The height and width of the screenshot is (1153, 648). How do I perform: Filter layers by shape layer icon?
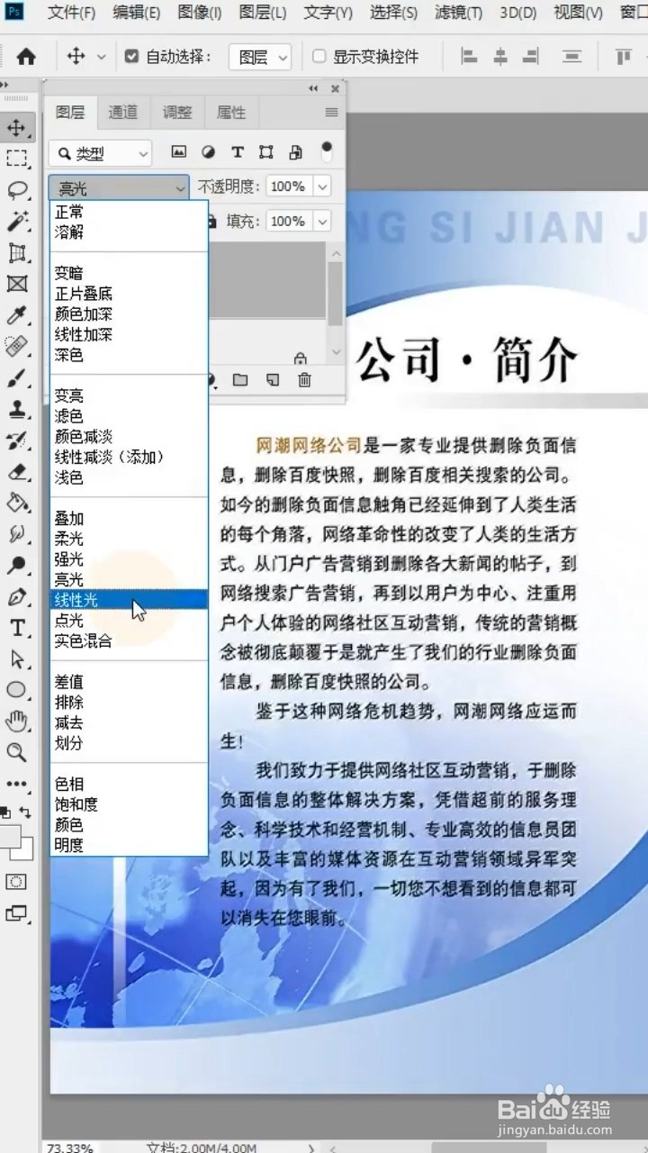(266, 152)
